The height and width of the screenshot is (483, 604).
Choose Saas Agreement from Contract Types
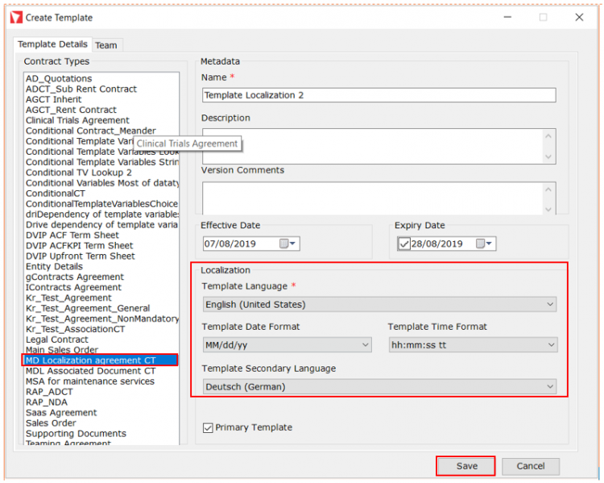(x=62, y=413)
